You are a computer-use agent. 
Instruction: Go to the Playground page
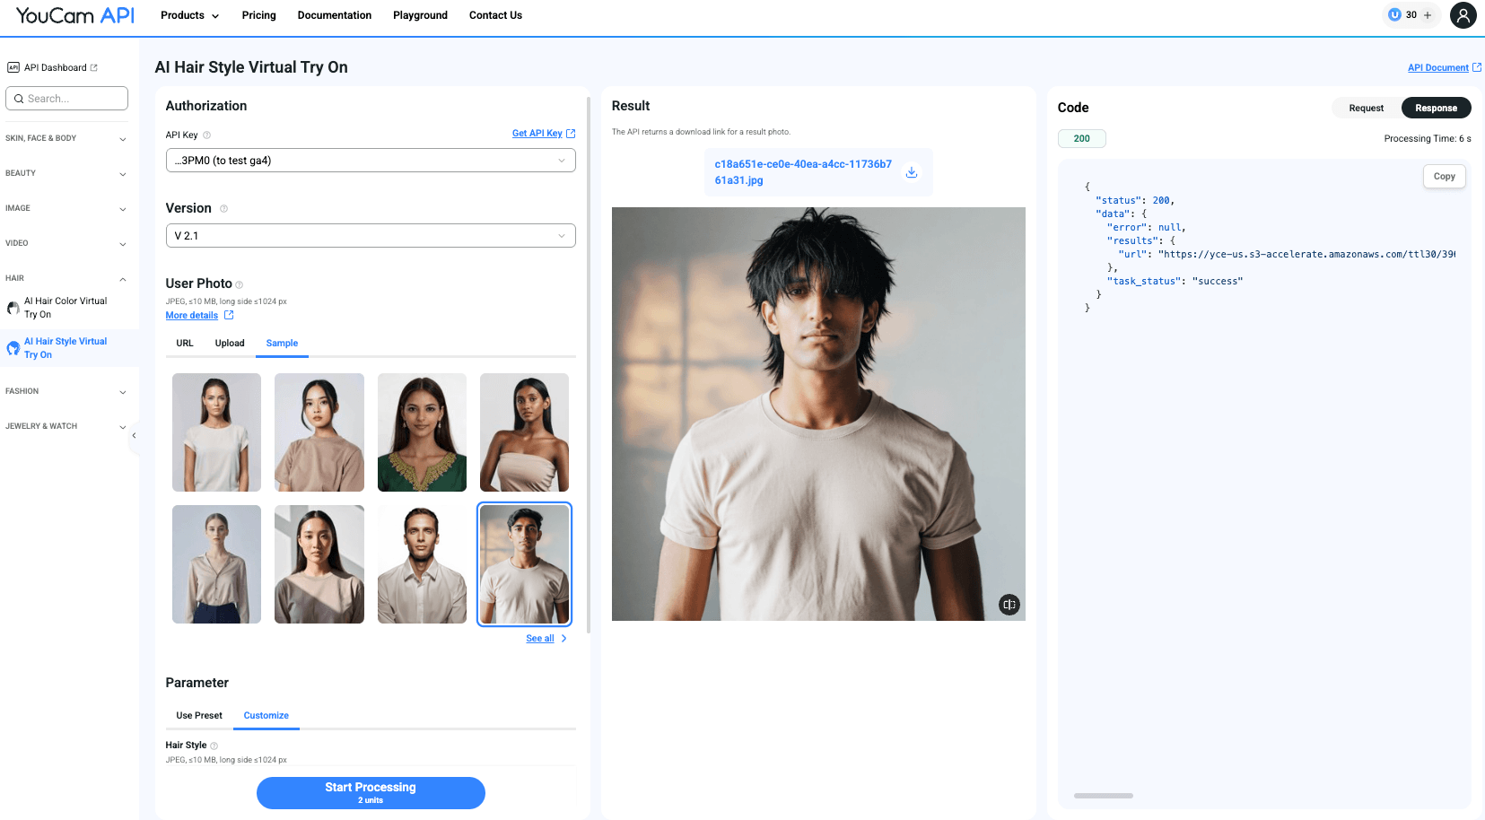point(420,15)
